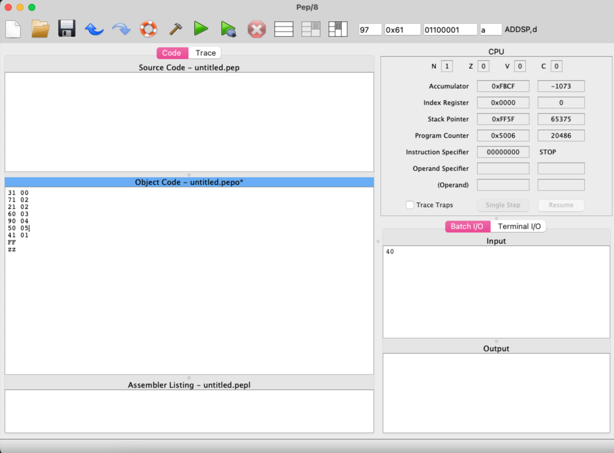Image resolution: width=614 pixels, height=453 pixels.
Task: Open Pep/8 help via lifesaver icon
Action: tap(148, 29)
